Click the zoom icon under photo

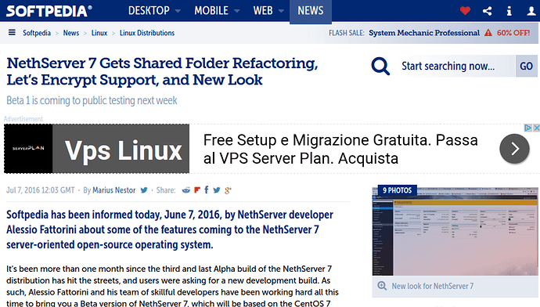pyautogui.click(x=382, y=286)
